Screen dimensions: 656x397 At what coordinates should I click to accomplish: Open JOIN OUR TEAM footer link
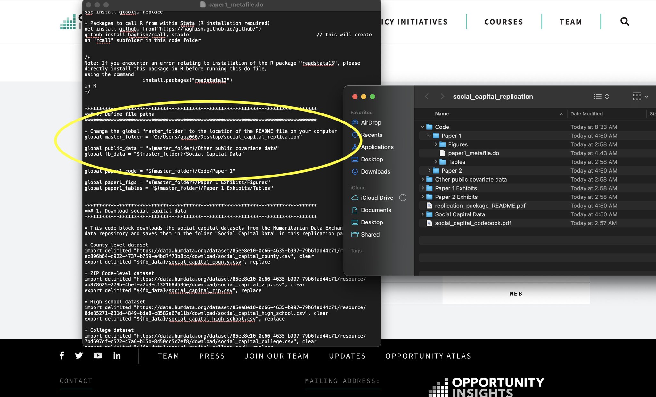coord(277,356)
